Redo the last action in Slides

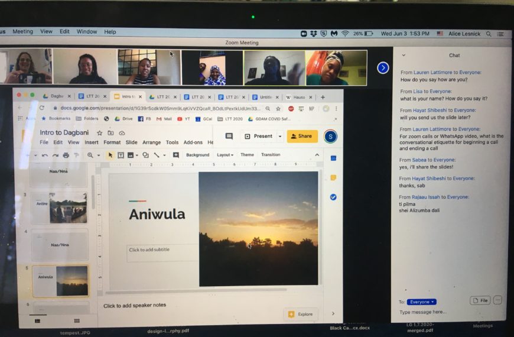56,155
